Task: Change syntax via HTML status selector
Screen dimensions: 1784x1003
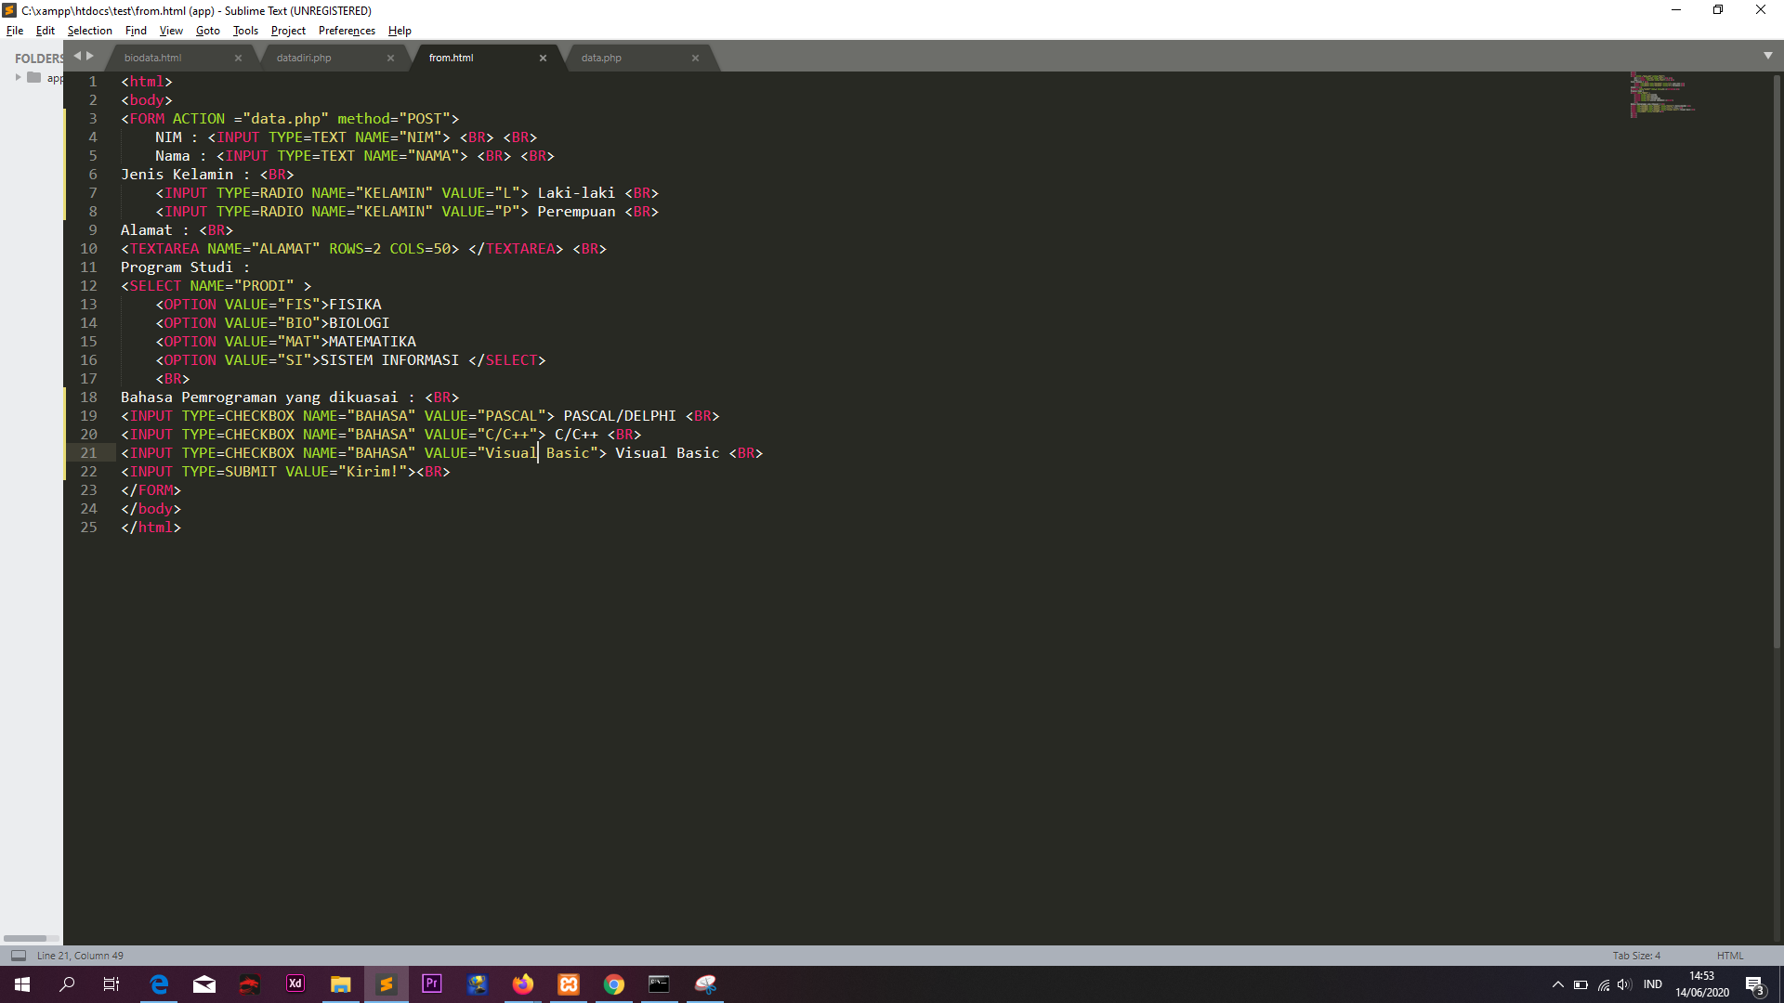Action: click(1730, 956)
